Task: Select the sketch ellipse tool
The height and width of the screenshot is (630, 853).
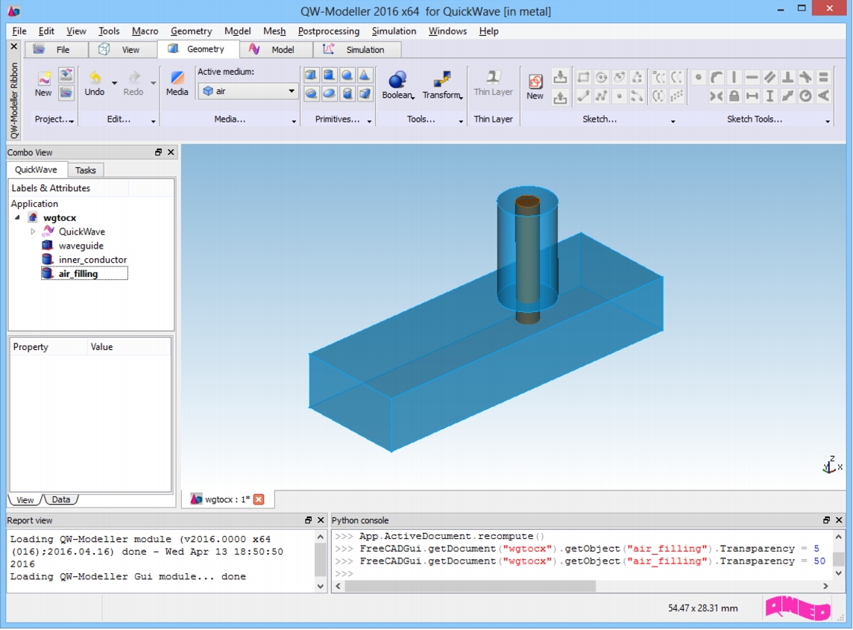Action: 619,78
